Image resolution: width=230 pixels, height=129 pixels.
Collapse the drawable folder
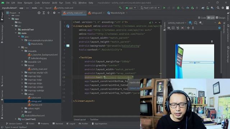(x=22, y=51)
